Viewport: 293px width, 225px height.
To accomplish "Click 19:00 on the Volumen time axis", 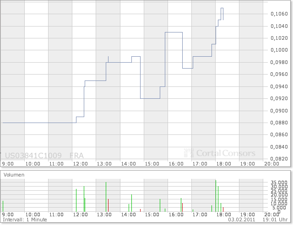I will click(247, 215).
